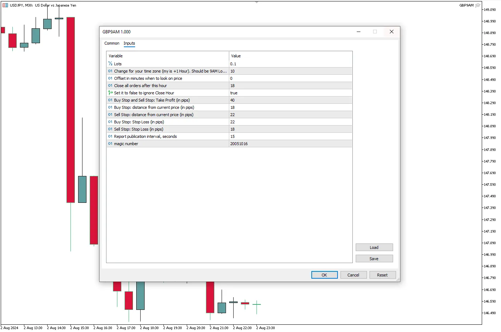
Task: Click the GBP9AM 1.000 dialog title
Action: (x=117, y=32)
